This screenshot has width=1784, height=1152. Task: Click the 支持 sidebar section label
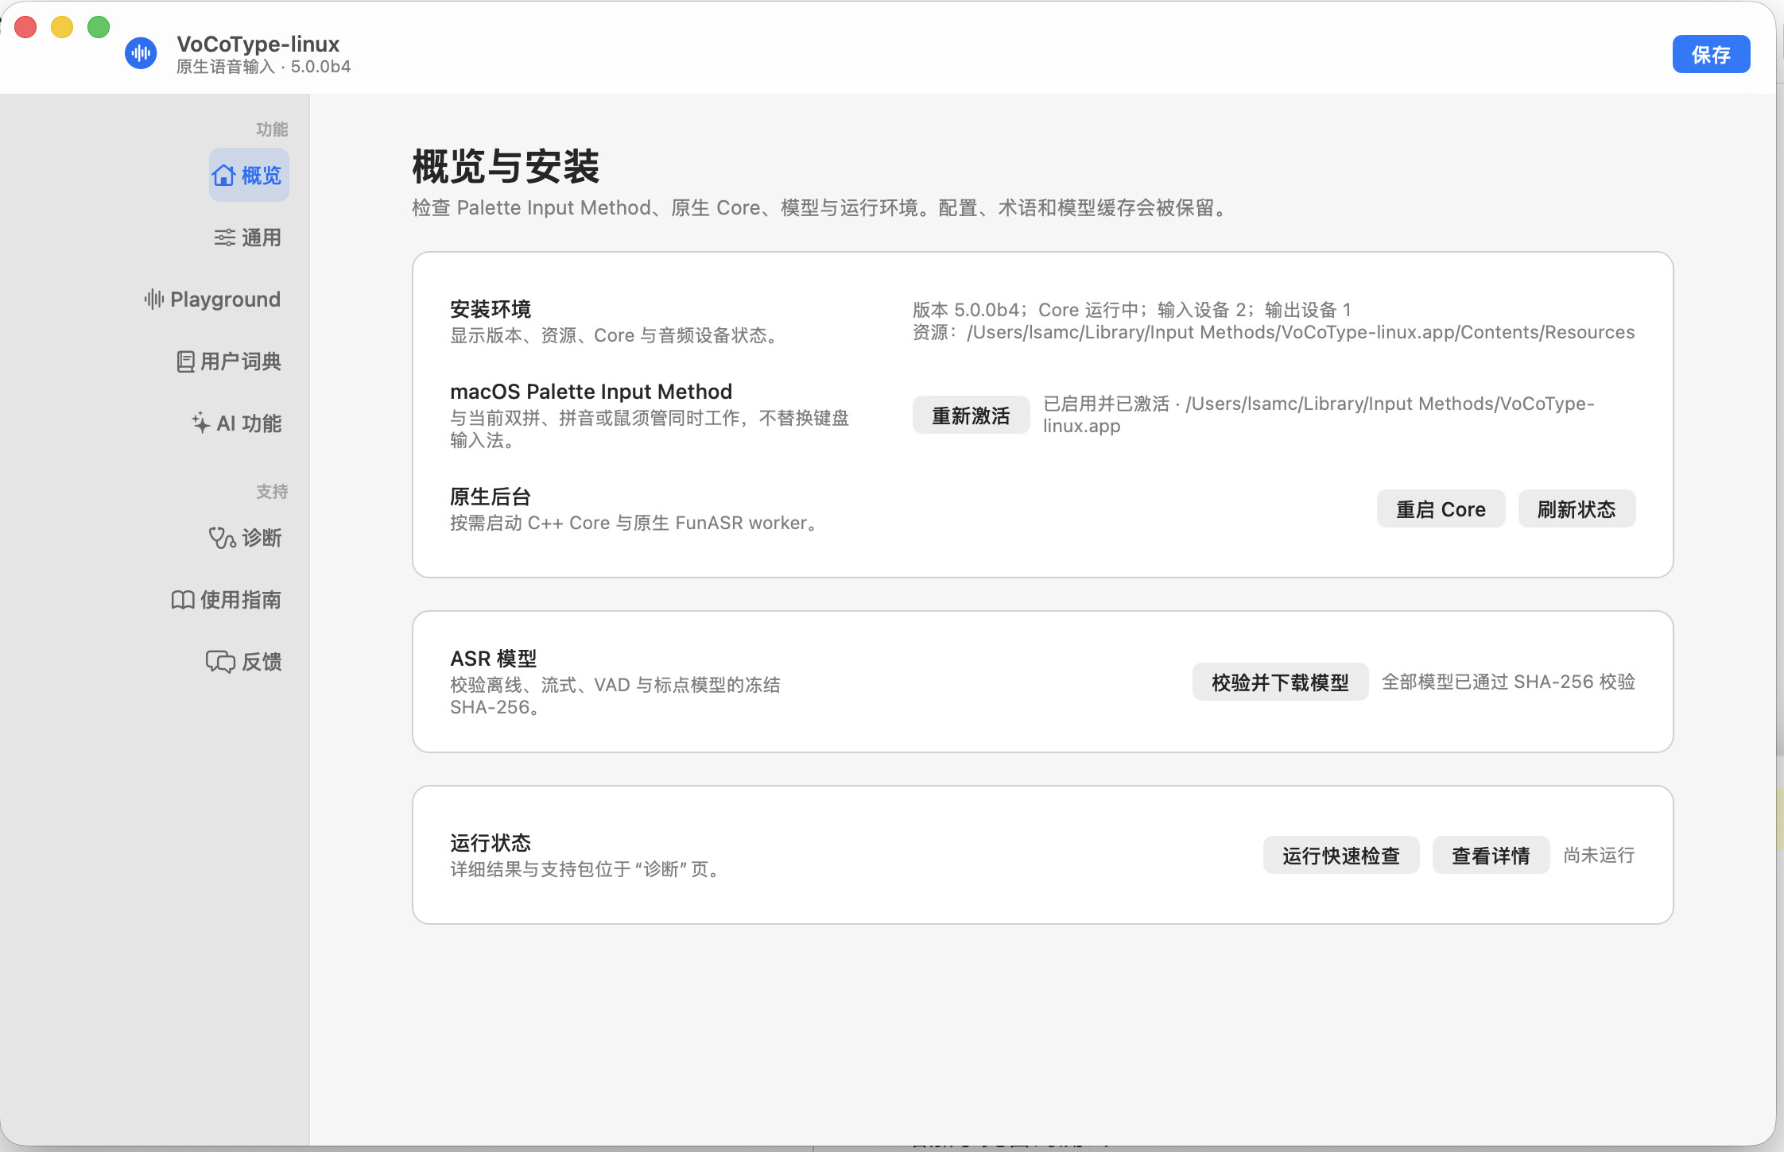(x=272, y=492)
